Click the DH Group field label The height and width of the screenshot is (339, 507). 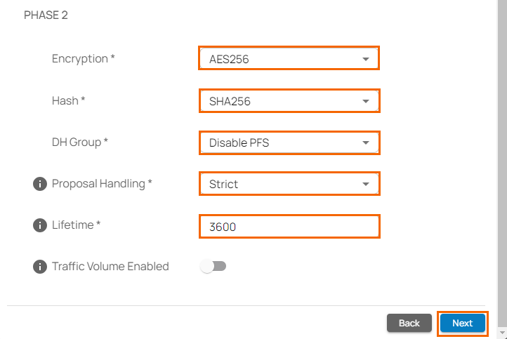[x=79, y=142]
